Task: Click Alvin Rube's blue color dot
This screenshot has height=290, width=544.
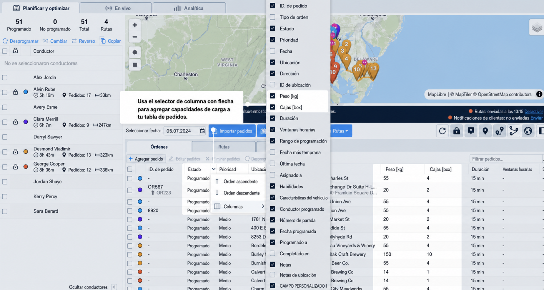Action: tap(26, 92)
